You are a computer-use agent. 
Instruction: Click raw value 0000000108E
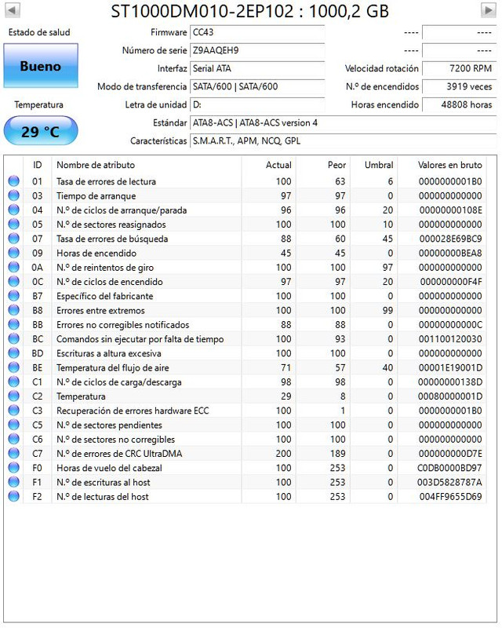tap(450, 210)
